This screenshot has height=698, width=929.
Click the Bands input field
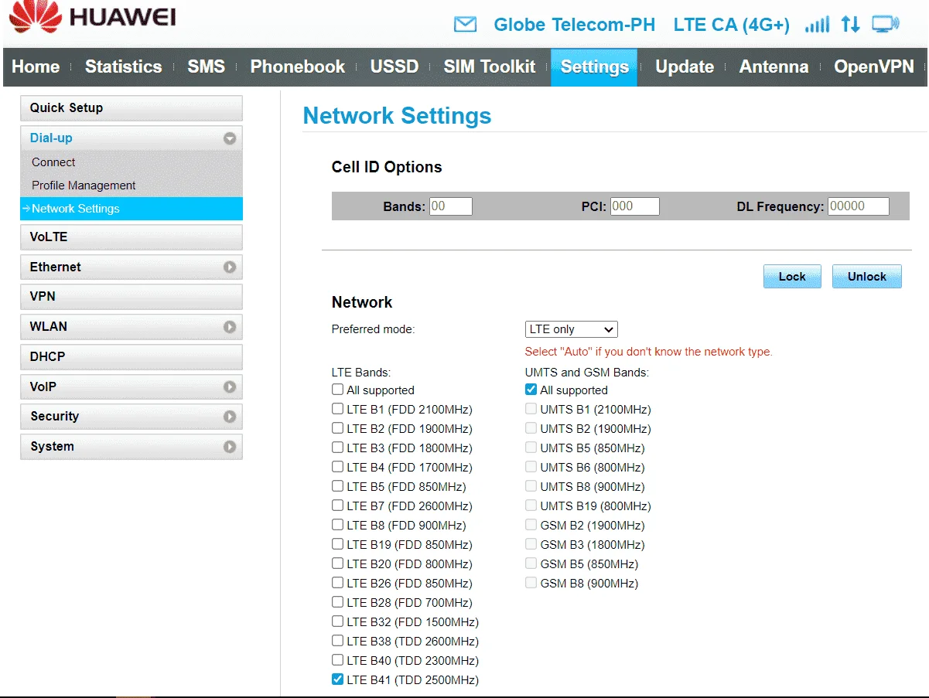point(451,206)
